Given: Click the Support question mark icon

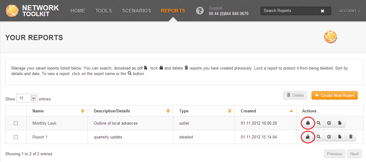Looking at the screenshot, I should (x=200, y=11).
